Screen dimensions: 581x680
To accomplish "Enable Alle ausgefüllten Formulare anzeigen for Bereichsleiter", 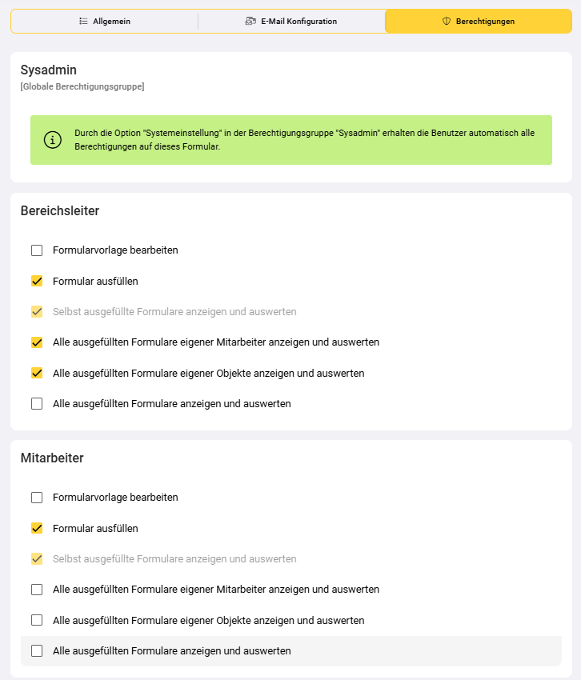I will coord(37,404).
